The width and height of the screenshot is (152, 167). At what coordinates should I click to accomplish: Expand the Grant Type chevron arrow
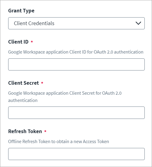(x=138, y=23)
